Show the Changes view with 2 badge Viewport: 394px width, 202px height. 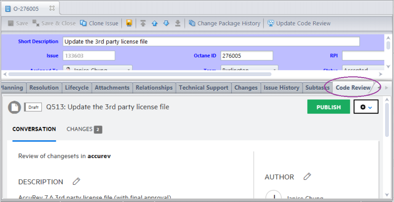click(x=84, y=129)
